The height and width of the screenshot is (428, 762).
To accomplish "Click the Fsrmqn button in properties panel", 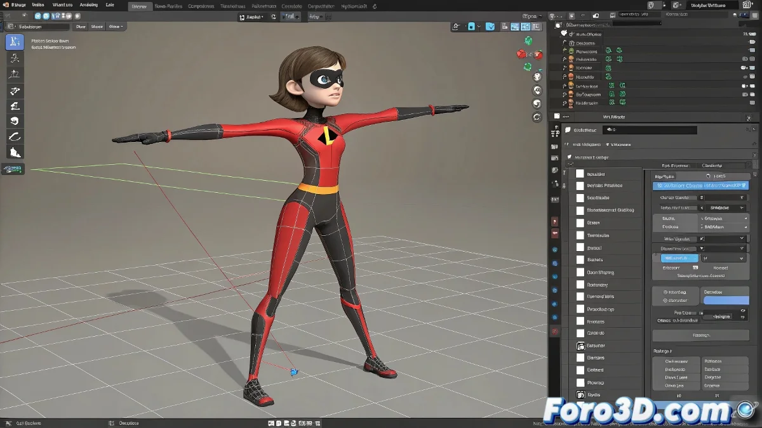I will tap(700, 335).
